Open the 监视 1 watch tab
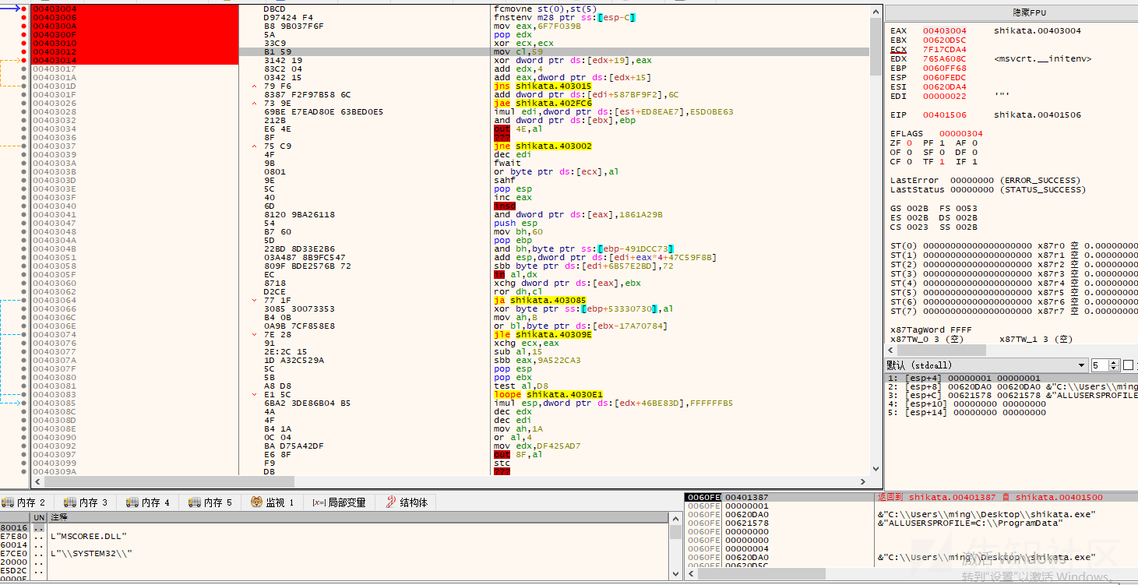The height and width of the screenshot is (585, 1138). [x=273, y=502]
